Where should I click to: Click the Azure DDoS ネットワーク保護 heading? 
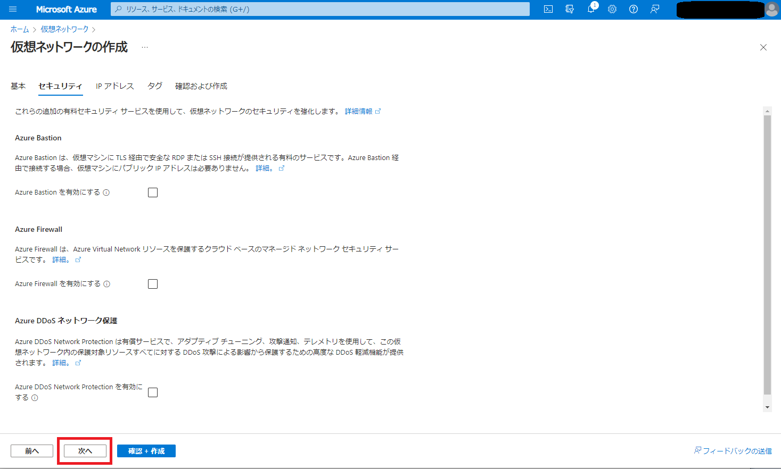coord(66,321)
